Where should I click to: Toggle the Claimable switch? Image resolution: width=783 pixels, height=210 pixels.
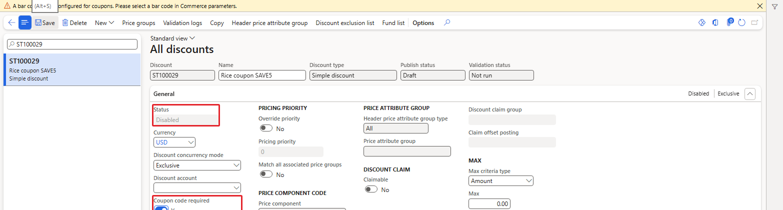[x=371, y=189]
